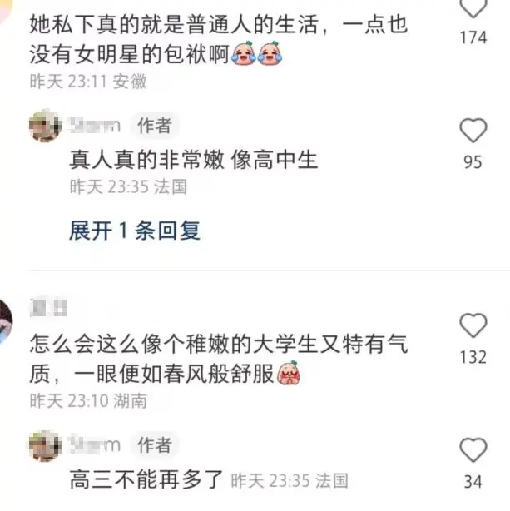Tap the Hunan commenter's profile picture
The image size is (510, 511).
coord(6,321)
